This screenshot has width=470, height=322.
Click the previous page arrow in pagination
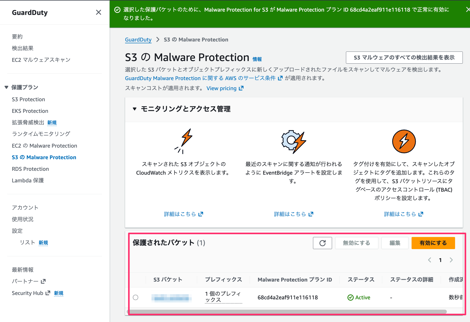pos(430,260)
